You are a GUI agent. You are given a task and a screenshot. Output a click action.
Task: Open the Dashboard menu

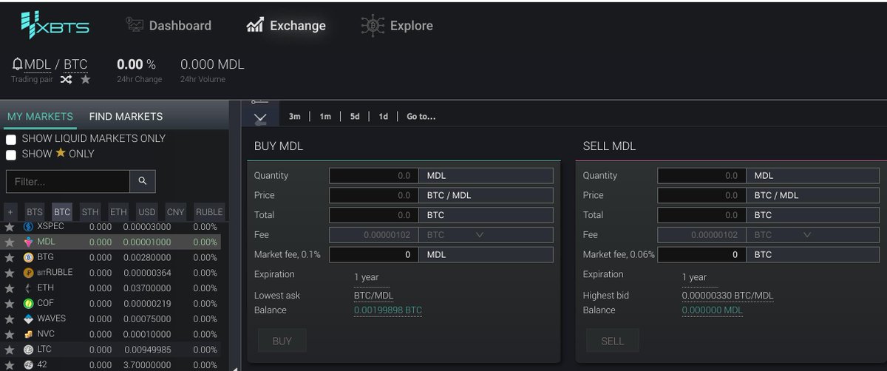(168, 25)
